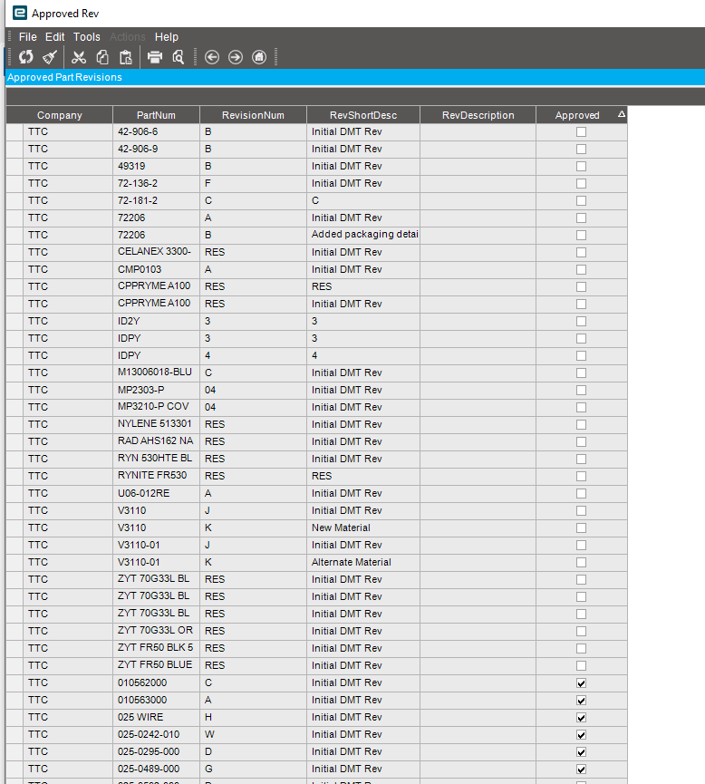Click the 'Alternate Material' description cell
This screenshot has height=784, width=705.
click(x=363, y=562)
